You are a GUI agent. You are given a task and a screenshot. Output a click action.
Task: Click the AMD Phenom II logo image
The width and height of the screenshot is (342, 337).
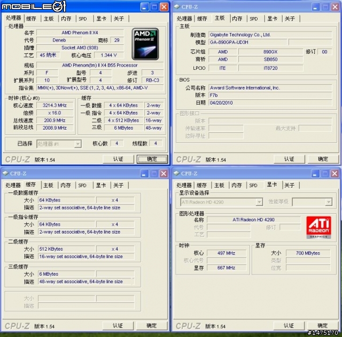145,44
